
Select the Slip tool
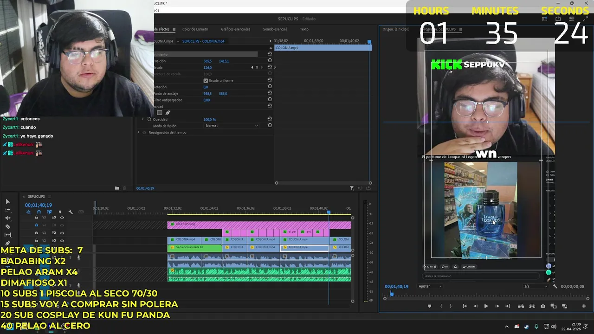click(x=7, y=235)
